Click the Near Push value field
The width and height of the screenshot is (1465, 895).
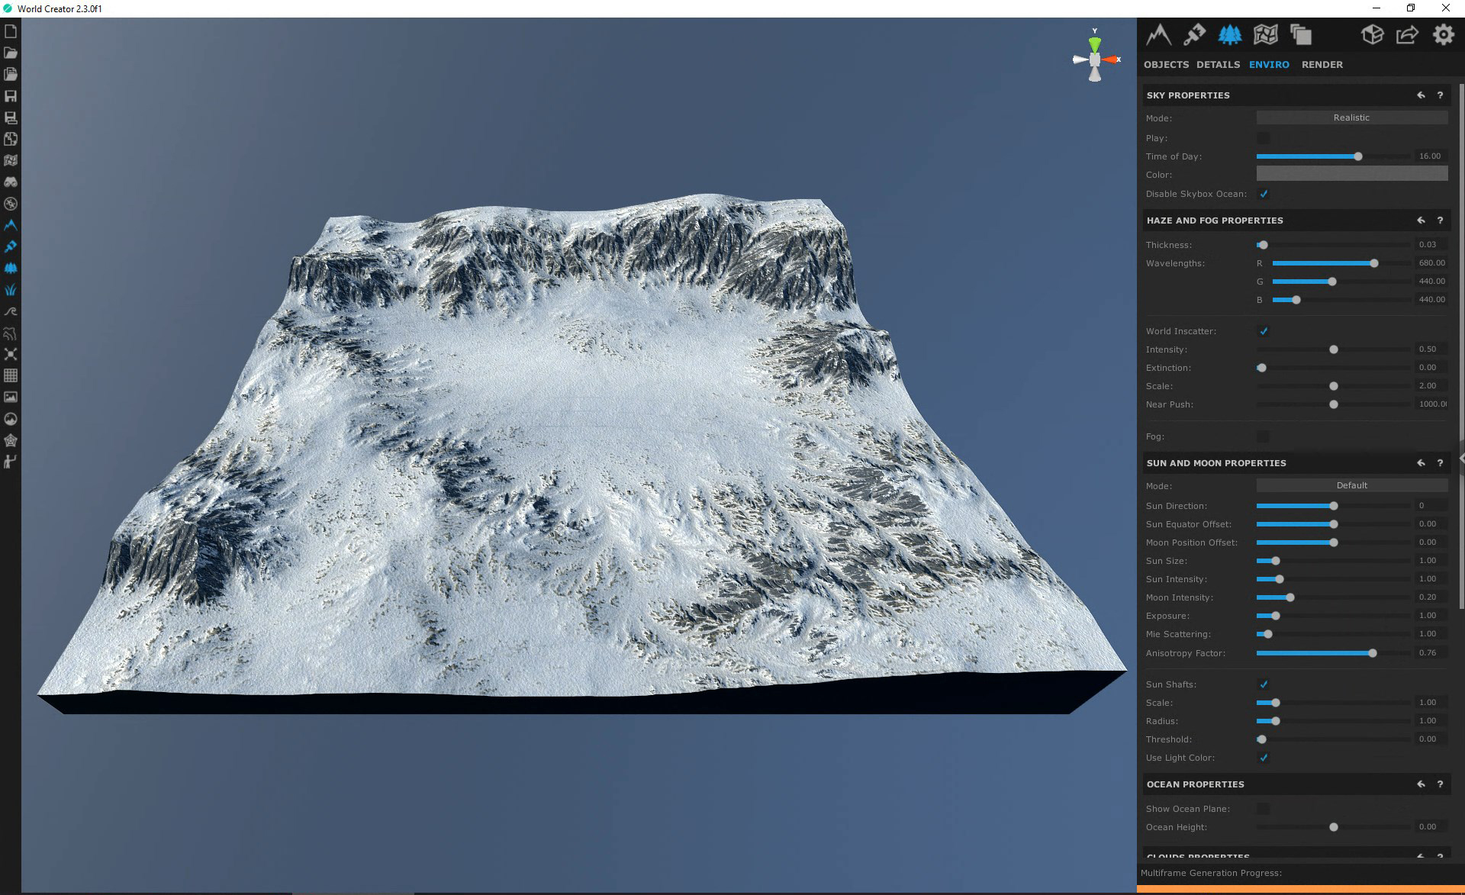click(1430, 404)
